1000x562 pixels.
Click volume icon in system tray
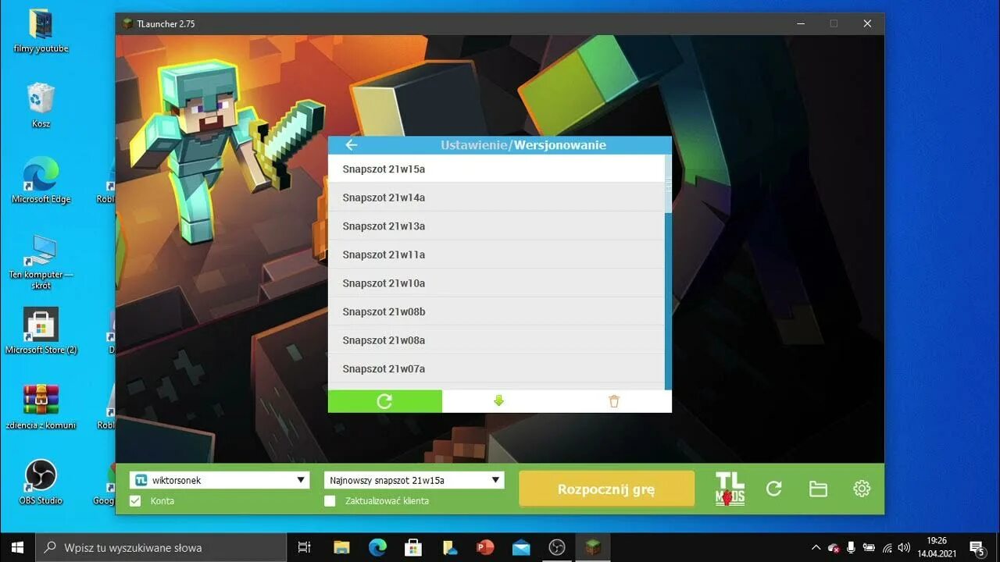click(x=904, y=547)
